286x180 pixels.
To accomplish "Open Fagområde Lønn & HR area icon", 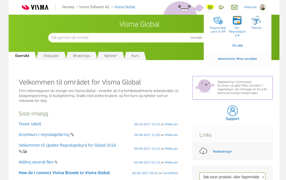I will (218, 21).
